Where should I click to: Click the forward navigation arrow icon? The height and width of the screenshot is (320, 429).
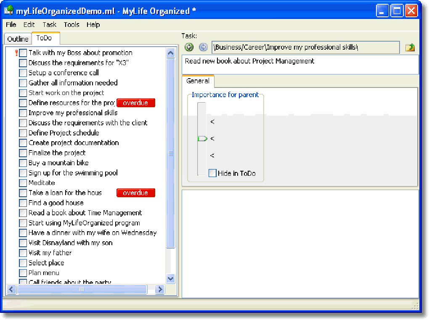203,48
